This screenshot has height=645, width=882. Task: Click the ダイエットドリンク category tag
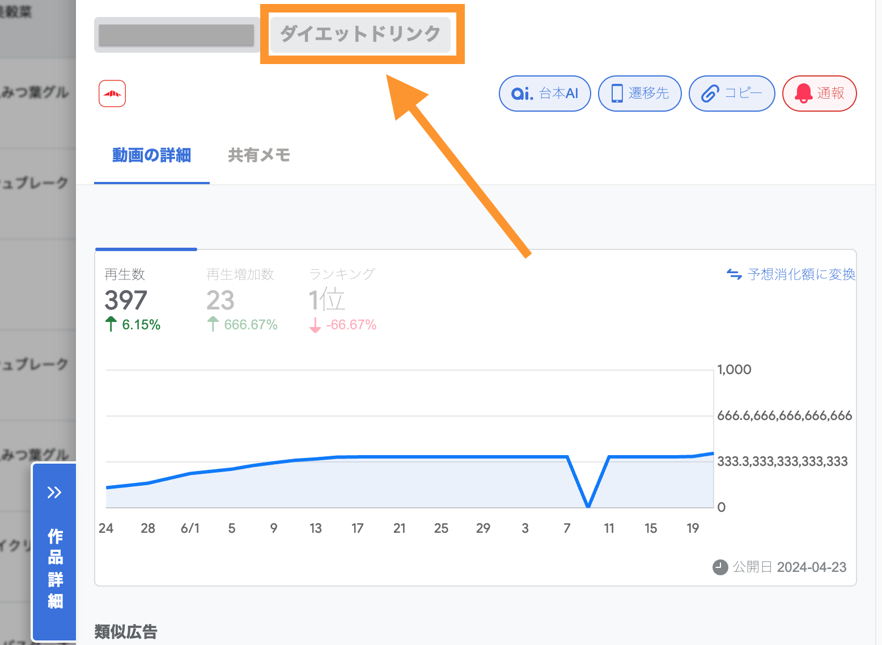(x=360, y=34)
